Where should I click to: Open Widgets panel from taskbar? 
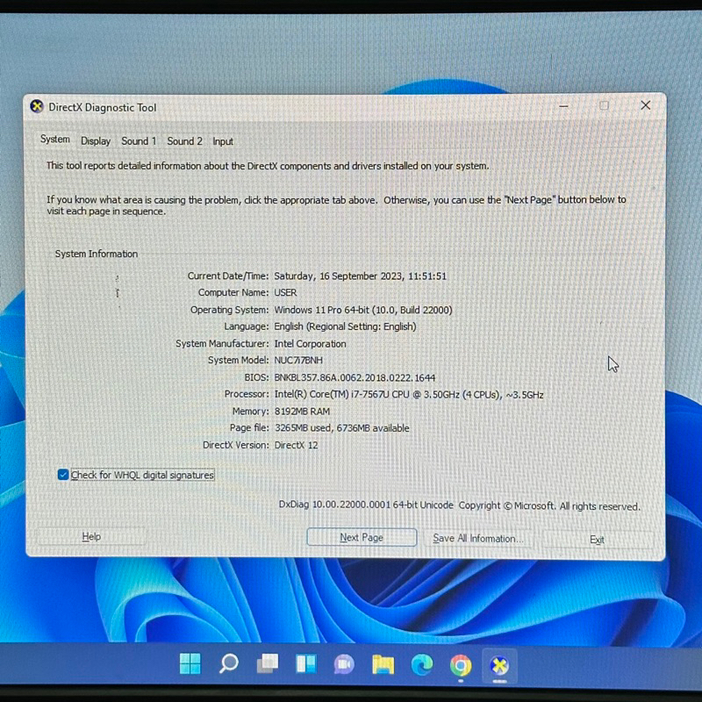(306, 663)
